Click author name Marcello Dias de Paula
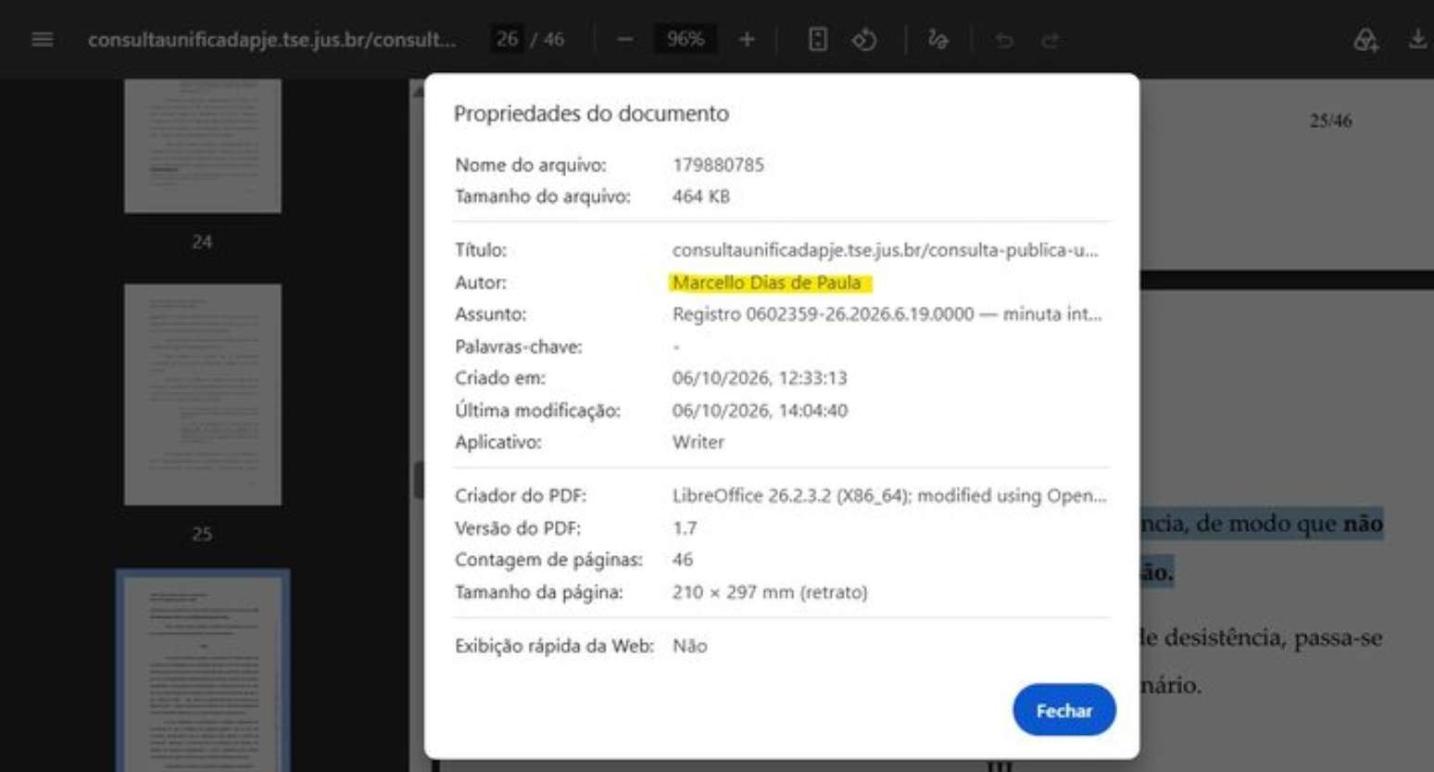This screenshot has height=772, width=1434. point(767,283)
